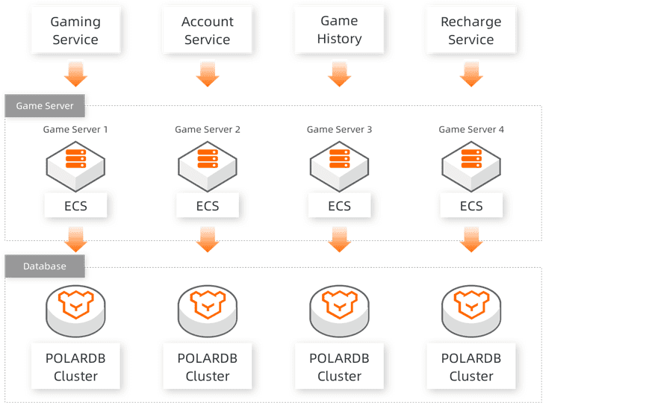The width and height of the screenshot is (646, 403).
Task: Click the Game Server 1 text label
Action: tap(75, 130)
